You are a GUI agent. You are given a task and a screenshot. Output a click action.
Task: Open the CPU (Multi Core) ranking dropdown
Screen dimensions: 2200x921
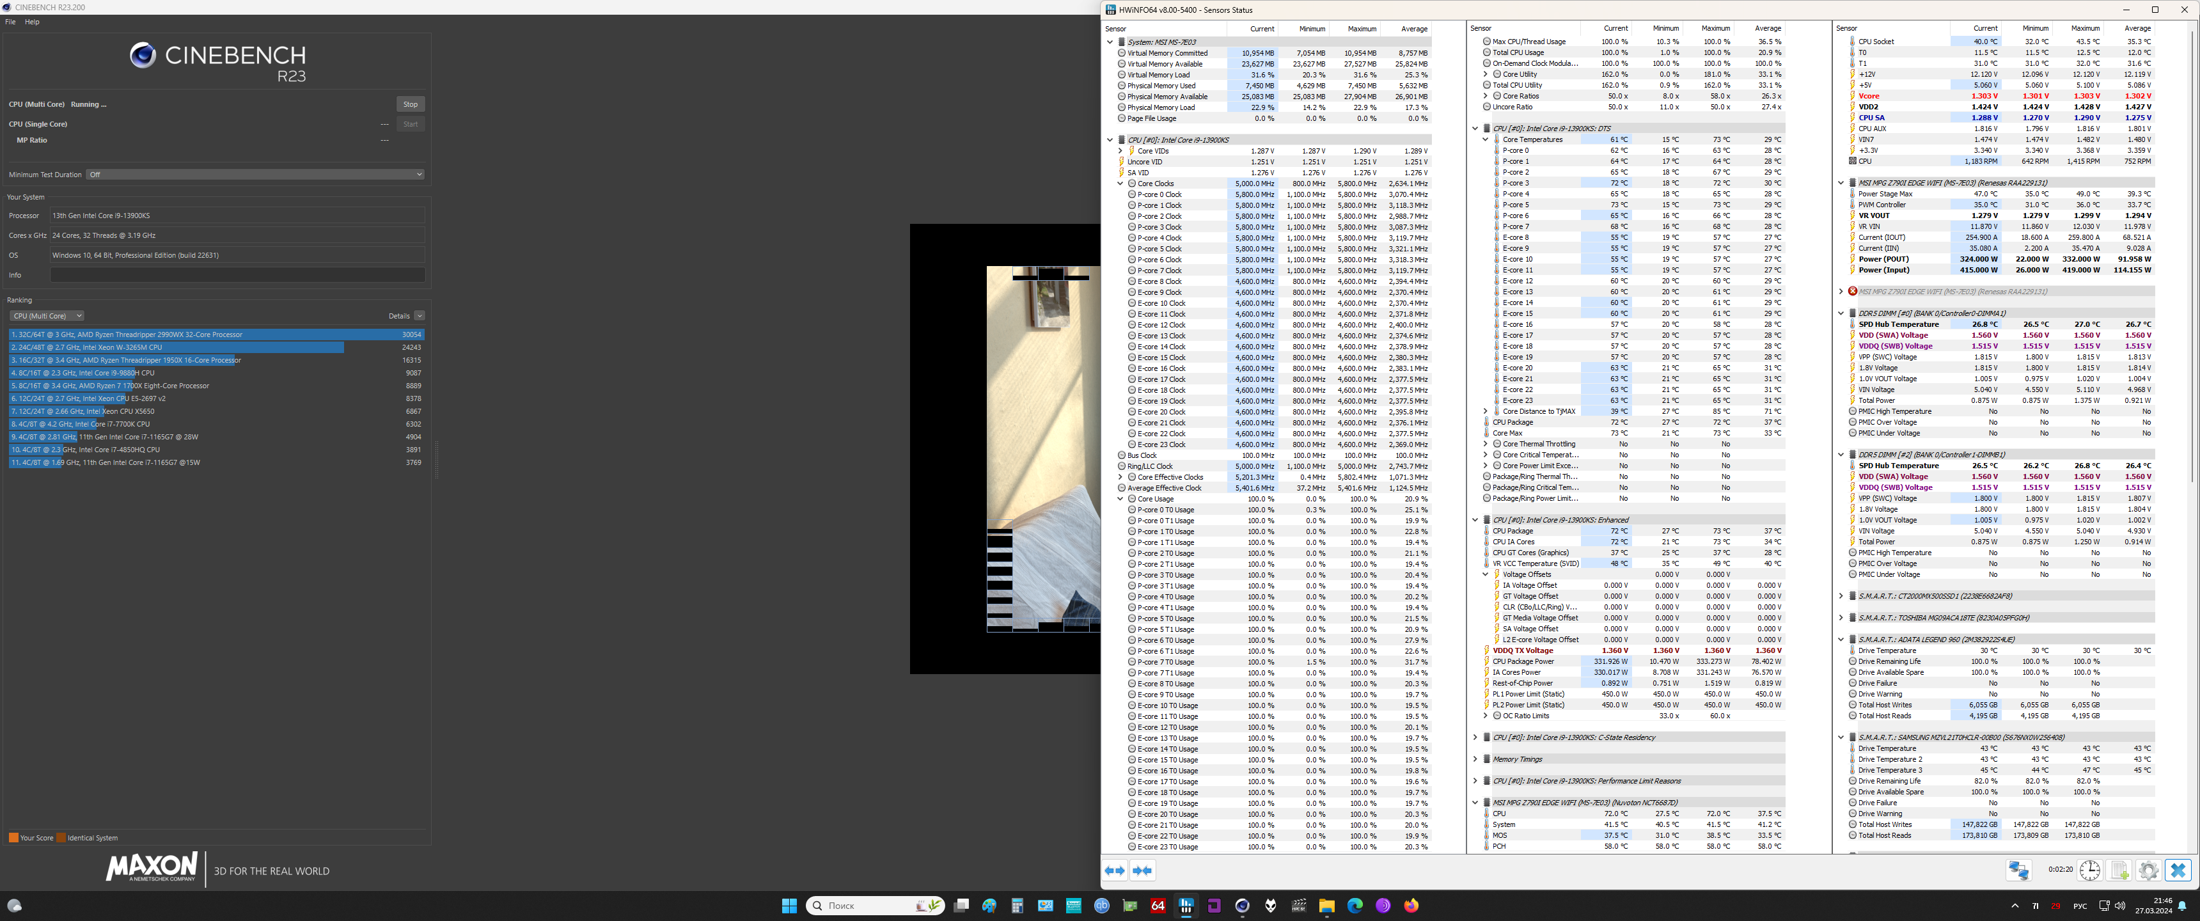[46, 316]
